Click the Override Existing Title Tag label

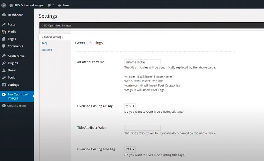click(x=96, y=149)
